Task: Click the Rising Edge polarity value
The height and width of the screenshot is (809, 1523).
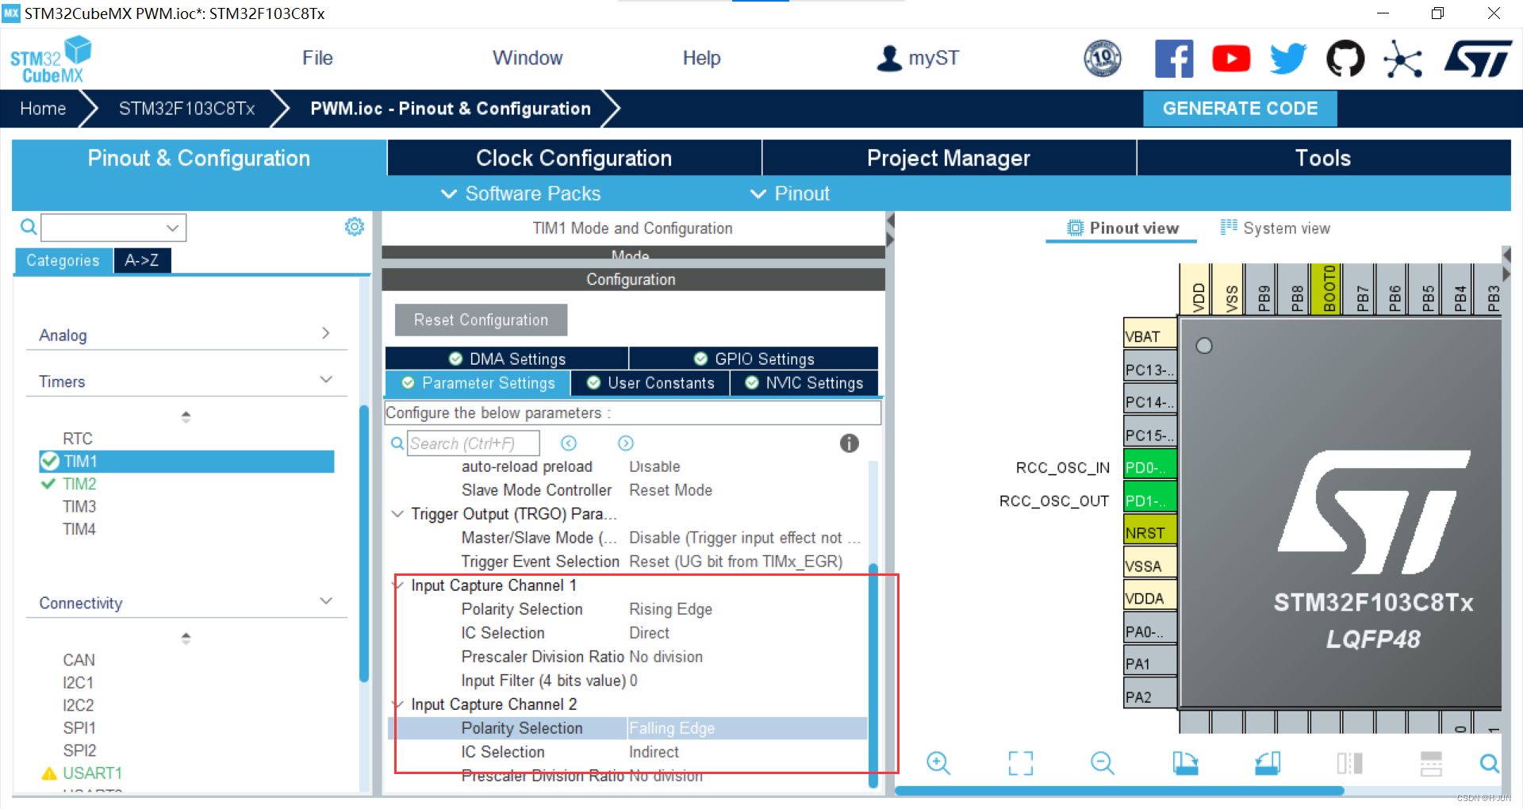Action: 670,609
